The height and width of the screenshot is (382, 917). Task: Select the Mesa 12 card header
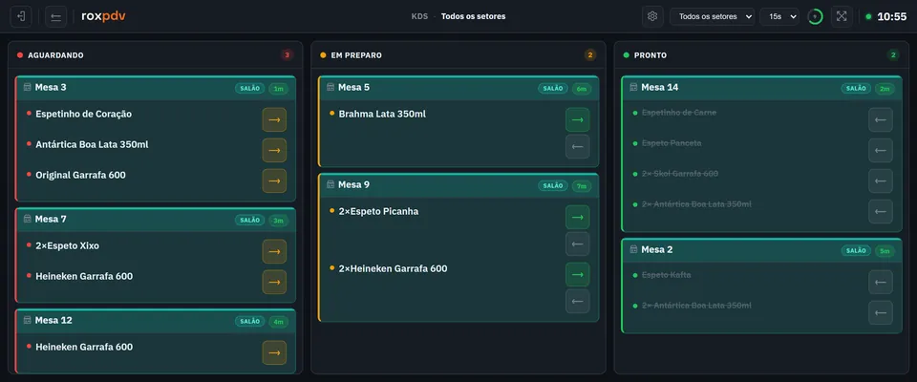156,321
